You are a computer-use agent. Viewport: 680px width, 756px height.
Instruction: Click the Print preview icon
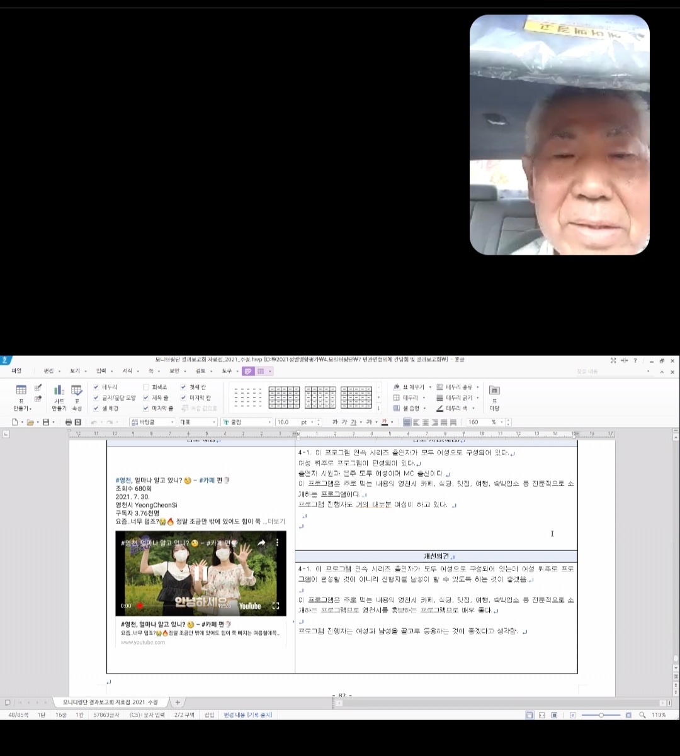tap(77, 422)
